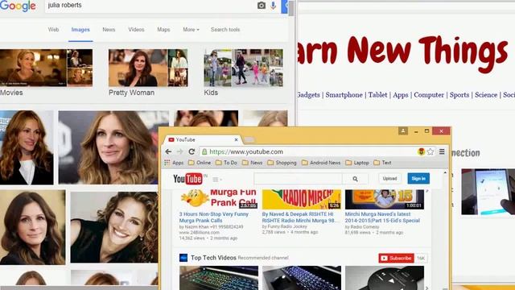Open the Text bookmarks folder
Image resolution: width=515 pixels, height=290 pixels.
(383, 163)
